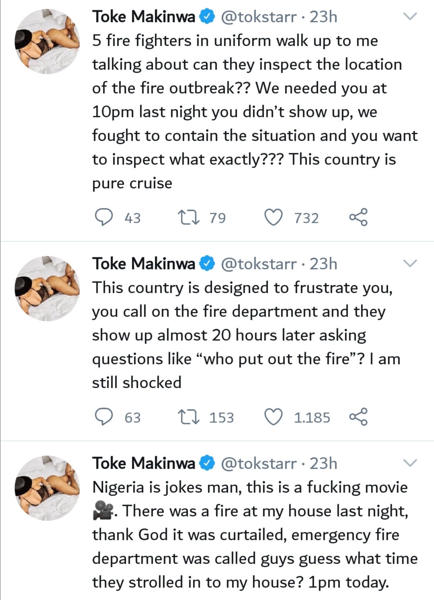
Task: Share the 'designed to frustrate you' tweet
Action: coord(358,417)
